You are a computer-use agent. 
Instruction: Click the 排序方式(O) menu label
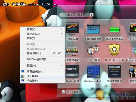click(34, 34)
